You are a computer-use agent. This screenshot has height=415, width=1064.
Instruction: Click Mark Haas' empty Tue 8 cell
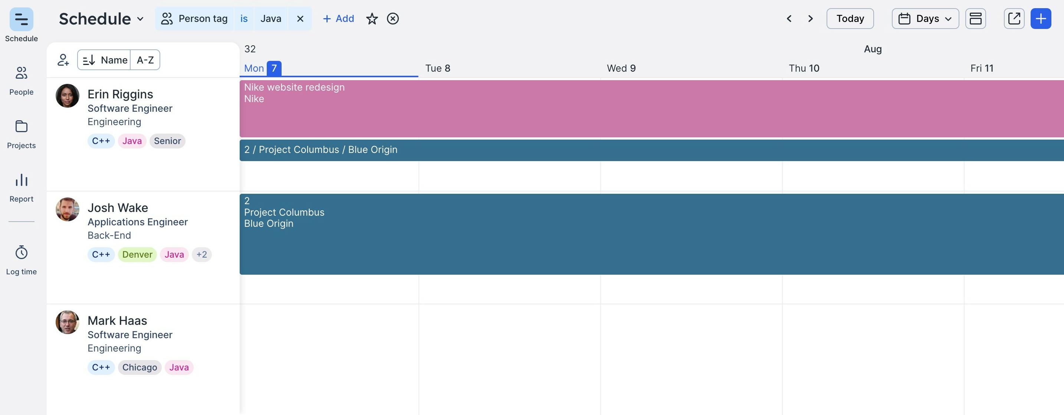(509, 359)
